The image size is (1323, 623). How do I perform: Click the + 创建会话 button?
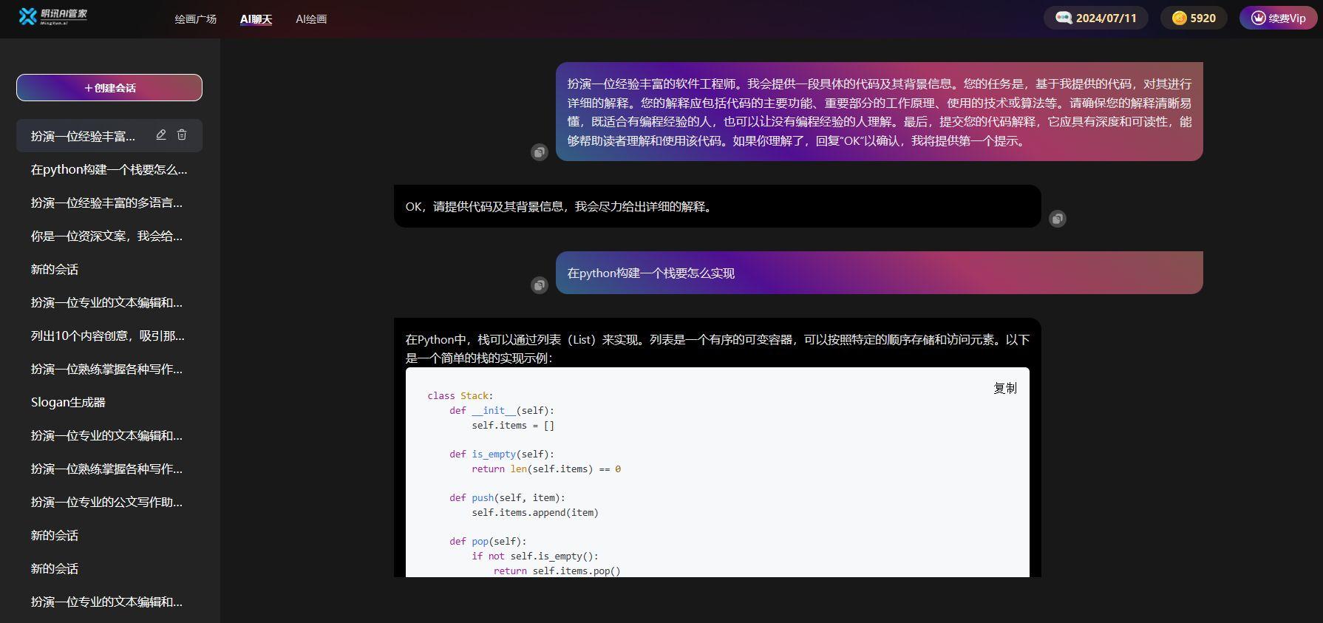(x=109, y=87)
